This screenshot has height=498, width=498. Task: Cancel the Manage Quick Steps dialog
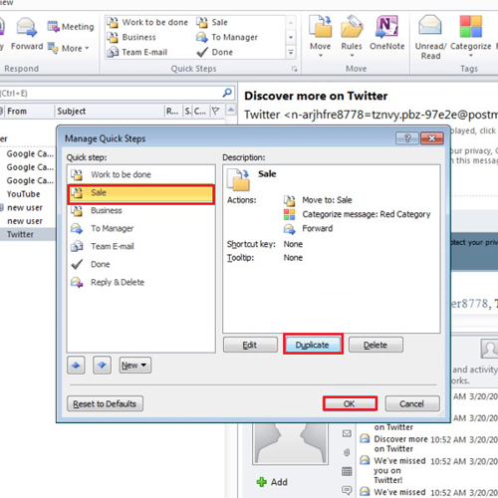click(412, 403)
